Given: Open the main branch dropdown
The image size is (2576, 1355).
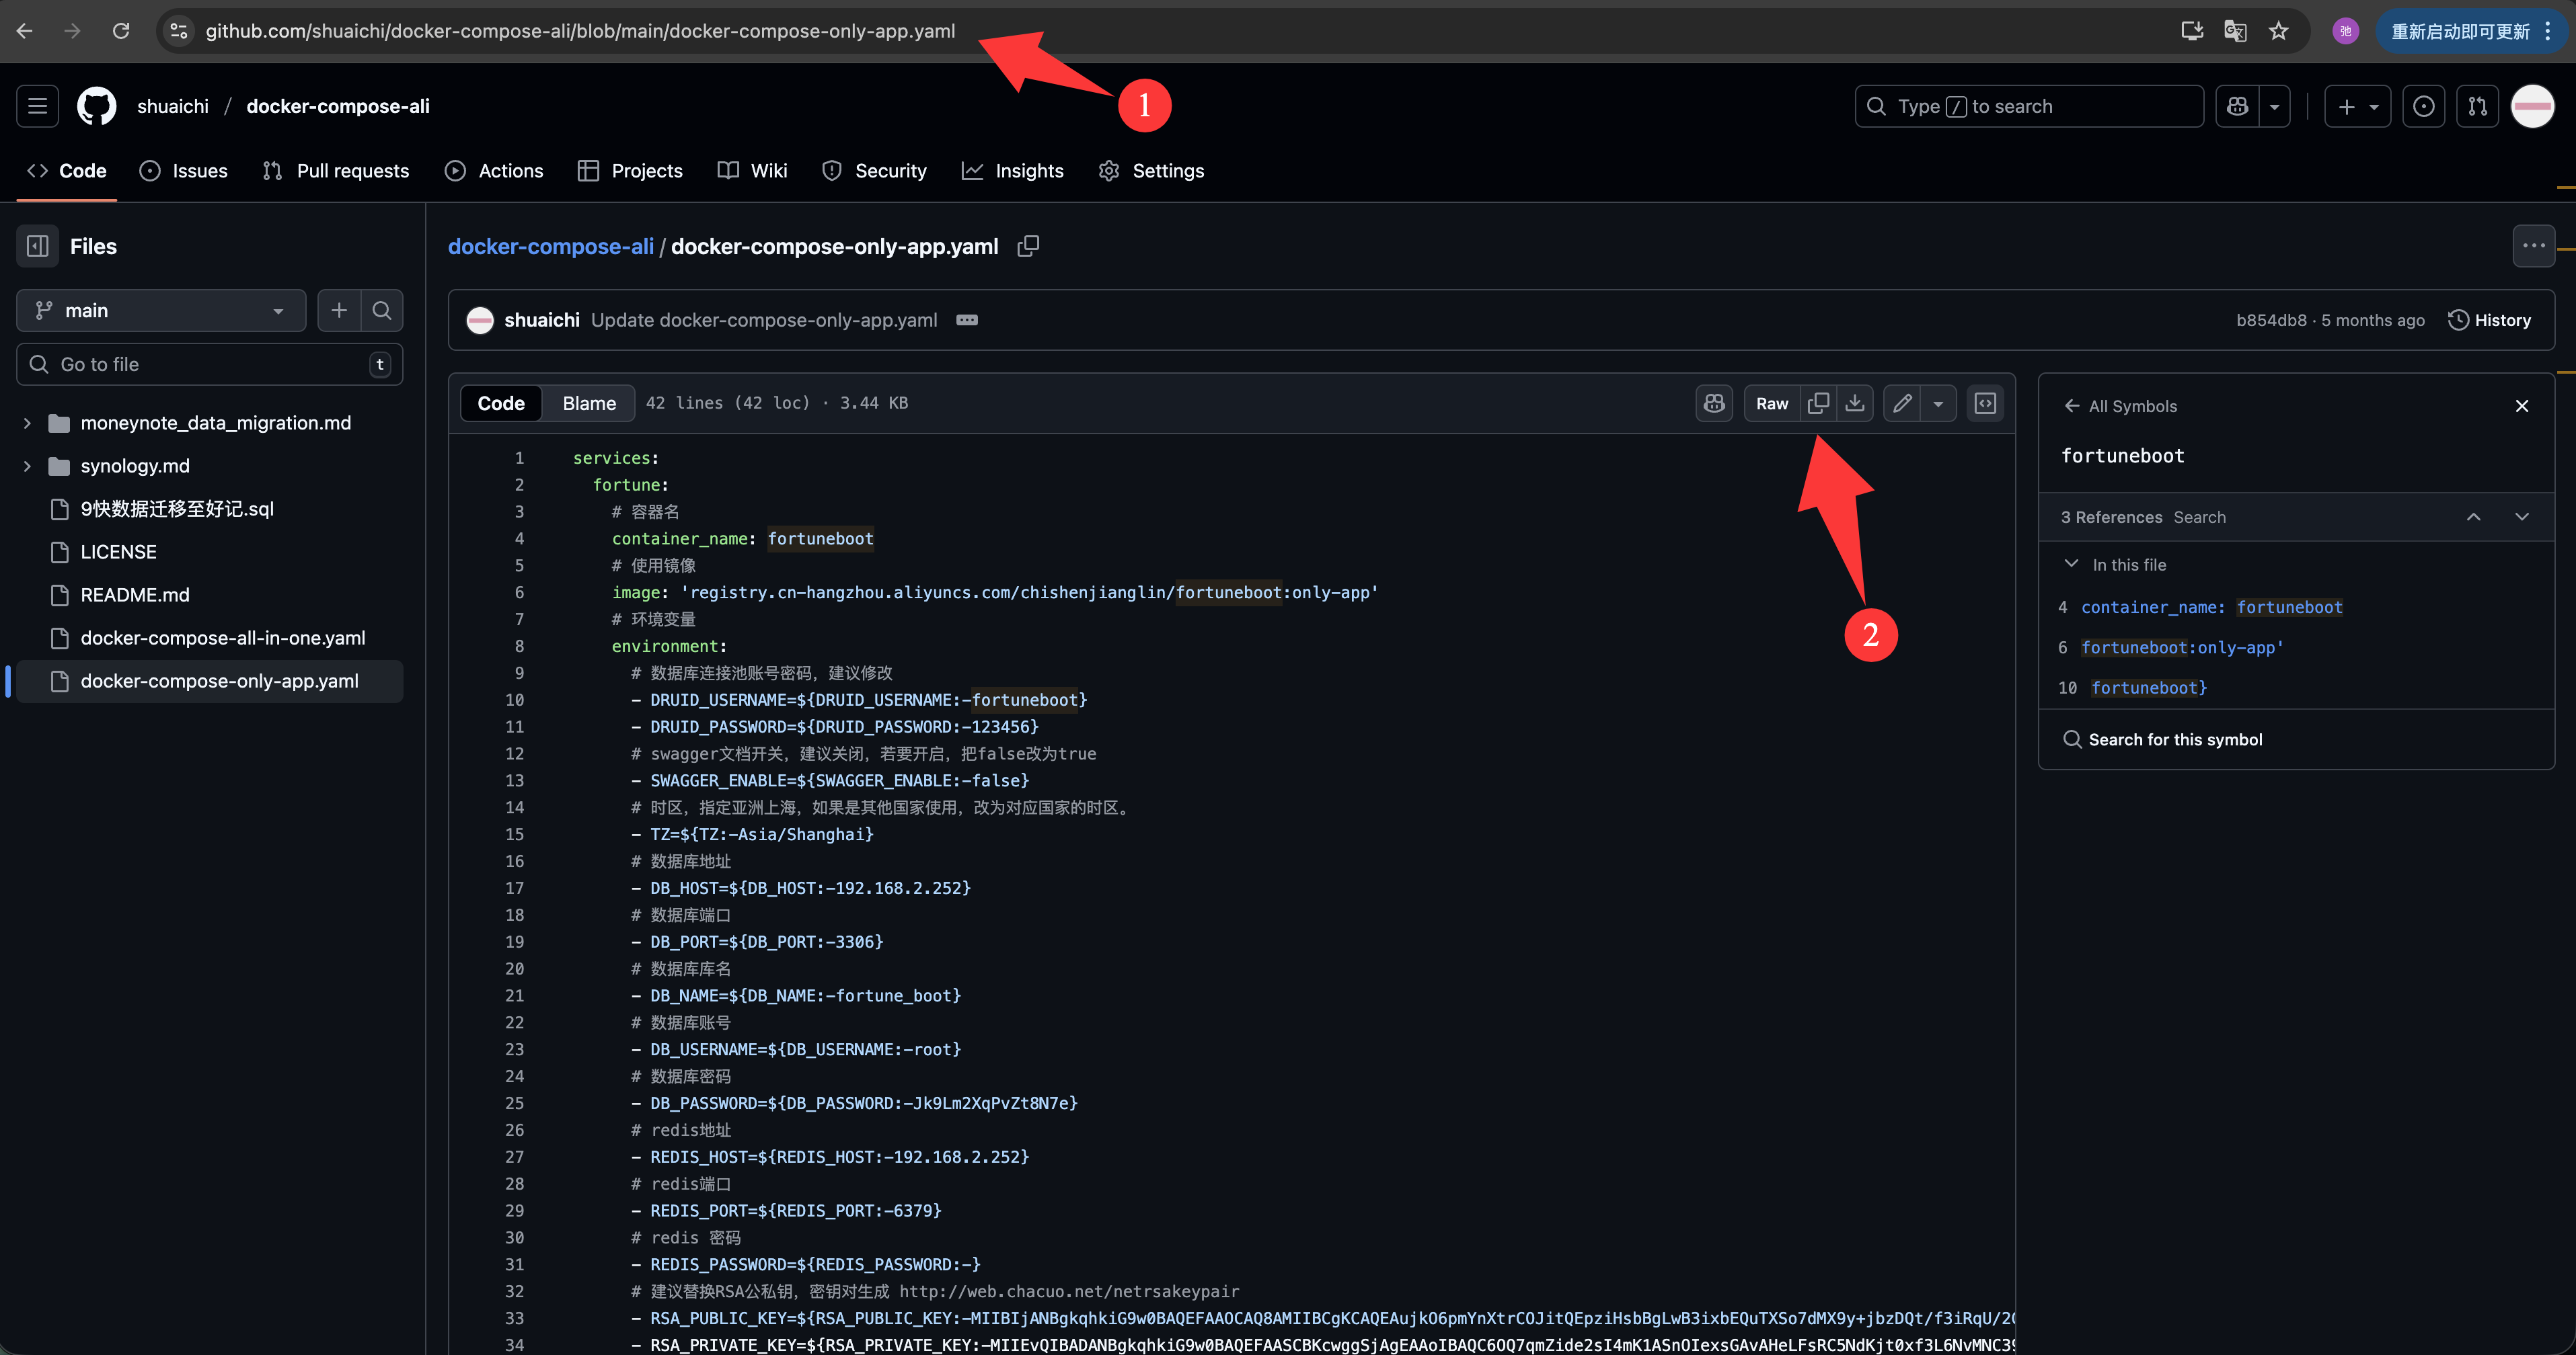Looking at the screenshot, I should (x=161, y=311).
